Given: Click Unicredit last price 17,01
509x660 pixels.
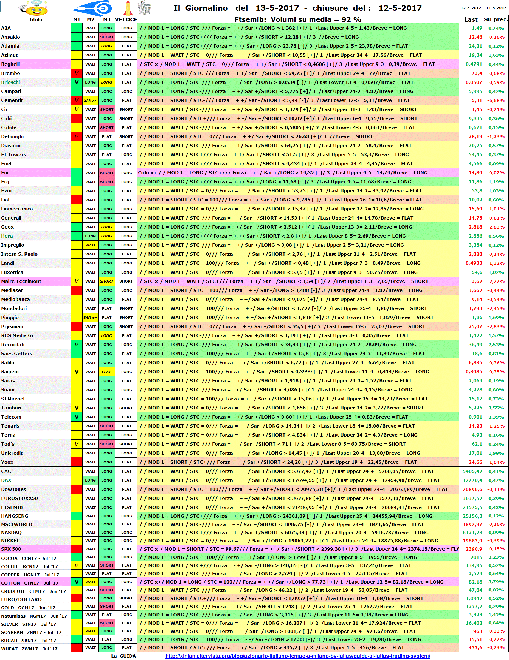Looking at the screenshot, I should [476, 453].
